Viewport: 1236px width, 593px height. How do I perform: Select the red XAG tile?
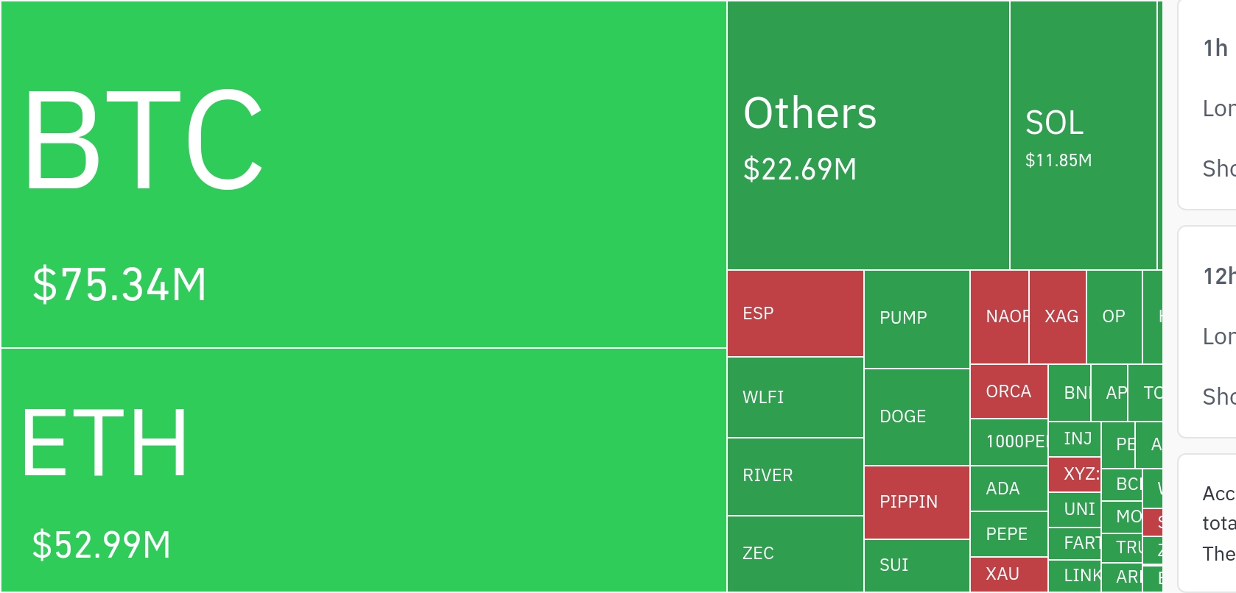click(1057, 316)
